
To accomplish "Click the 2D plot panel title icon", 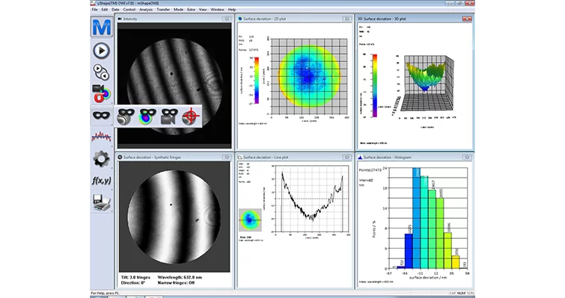I will coord(240,19).
